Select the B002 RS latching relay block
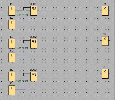The image size is (125, 100). pos(34,44)
